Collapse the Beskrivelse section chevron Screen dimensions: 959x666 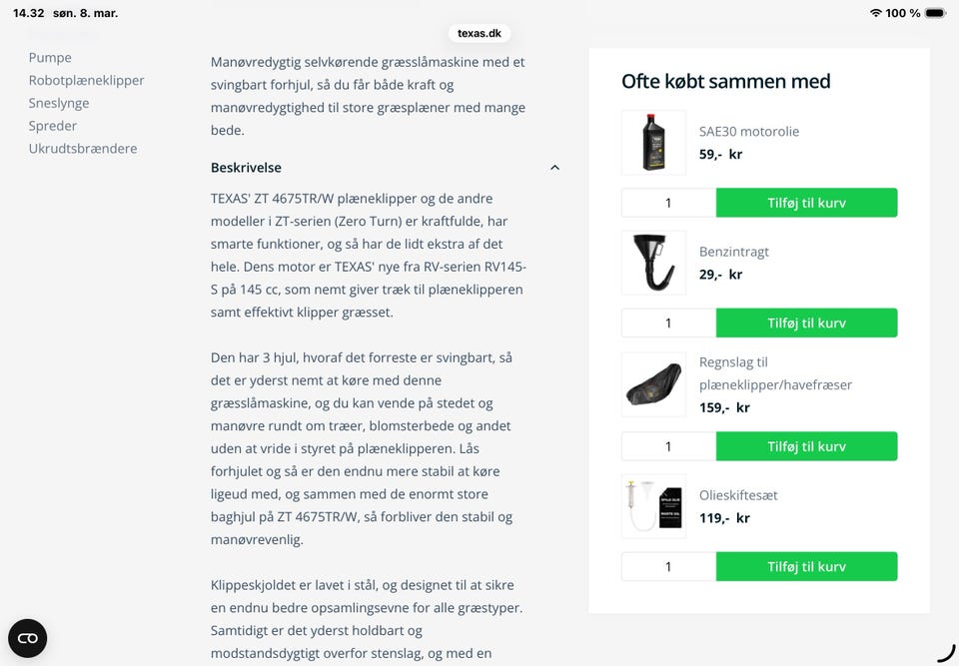coord(555,168)
